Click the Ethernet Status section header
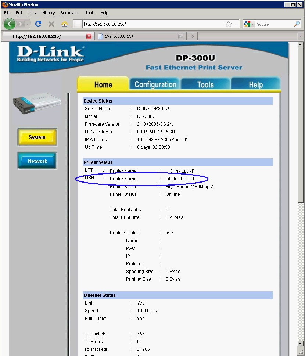The width and height of the screenshot is (305, 356). 178,295
